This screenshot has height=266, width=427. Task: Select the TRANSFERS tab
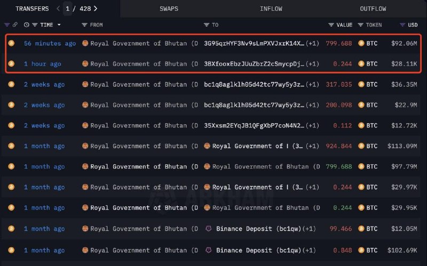click(32, 9)
